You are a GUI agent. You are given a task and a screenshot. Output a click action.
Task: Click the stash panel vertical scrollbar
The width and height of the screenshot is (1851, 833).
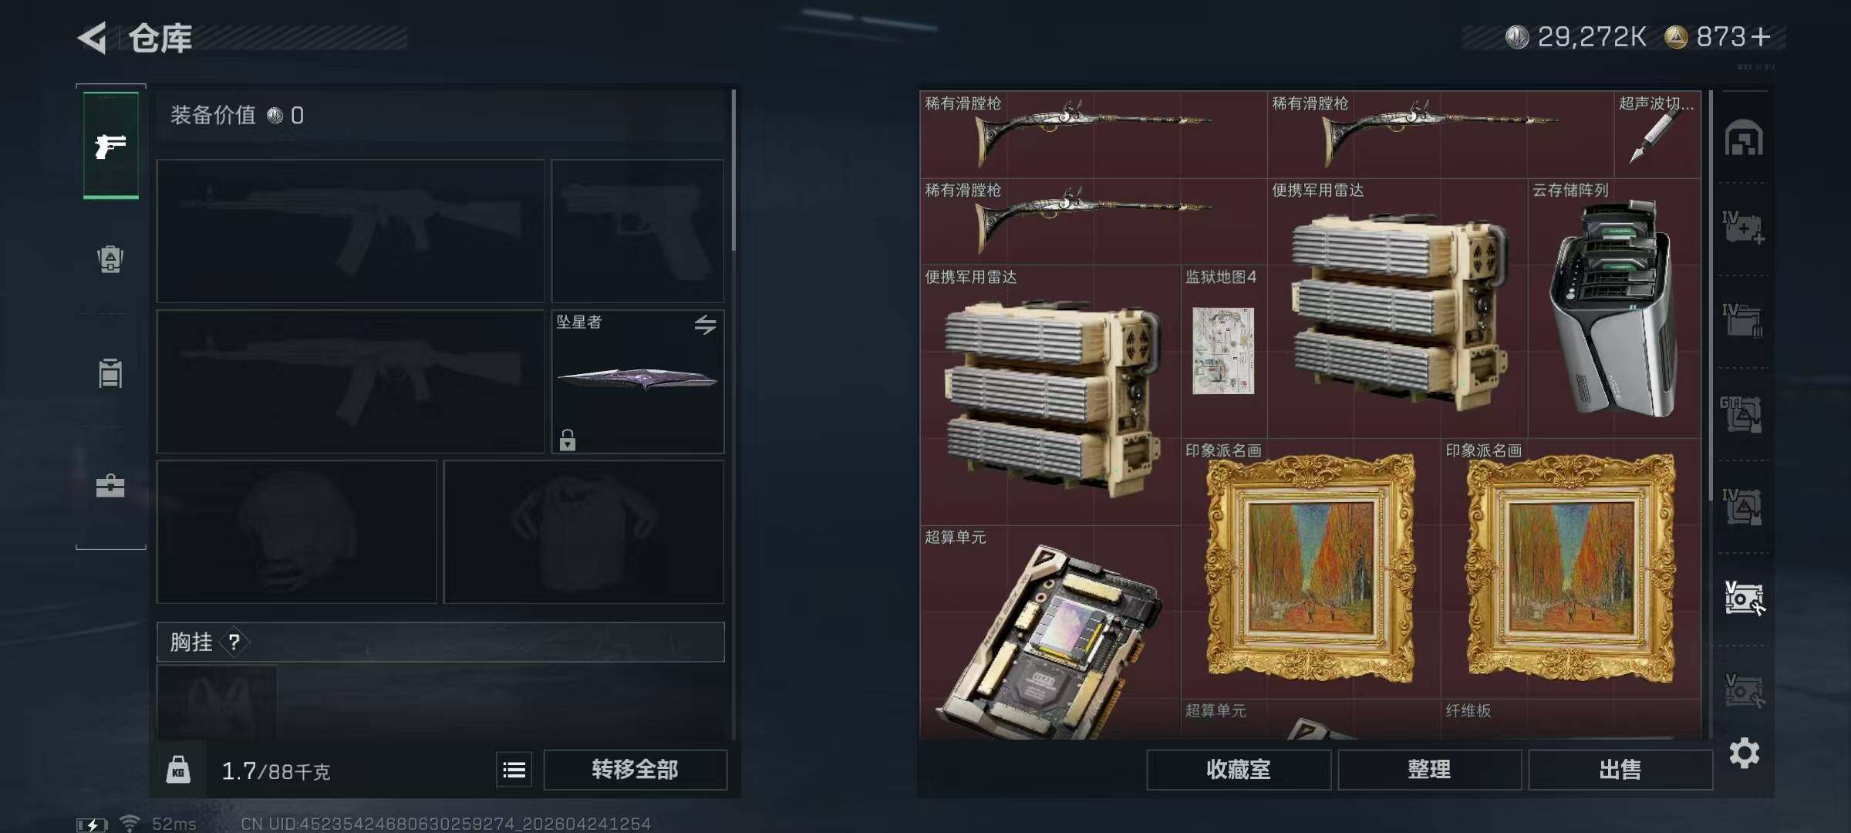pos(1711,295)
